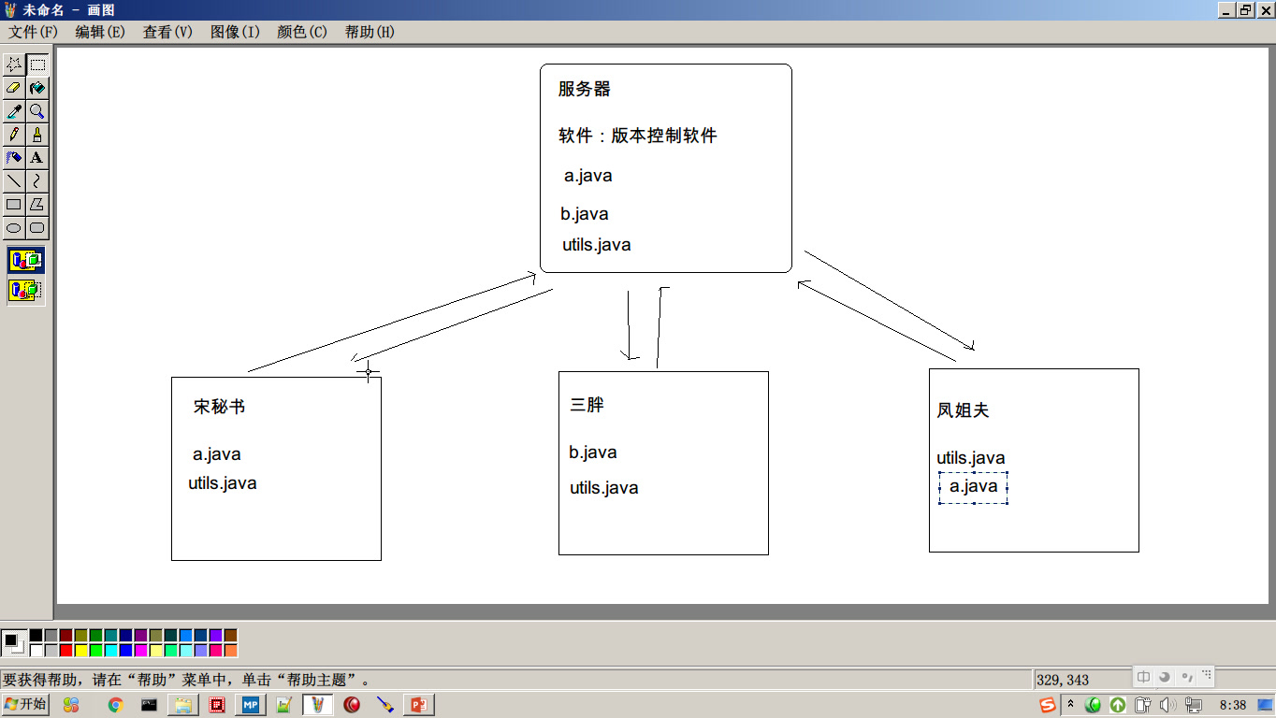Open the 颜色 menu
Screen dimensions: 1276x718
pos(300,31)
